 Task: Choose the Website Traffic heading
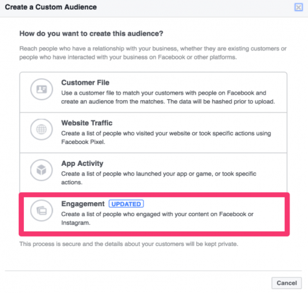[87, 123]
